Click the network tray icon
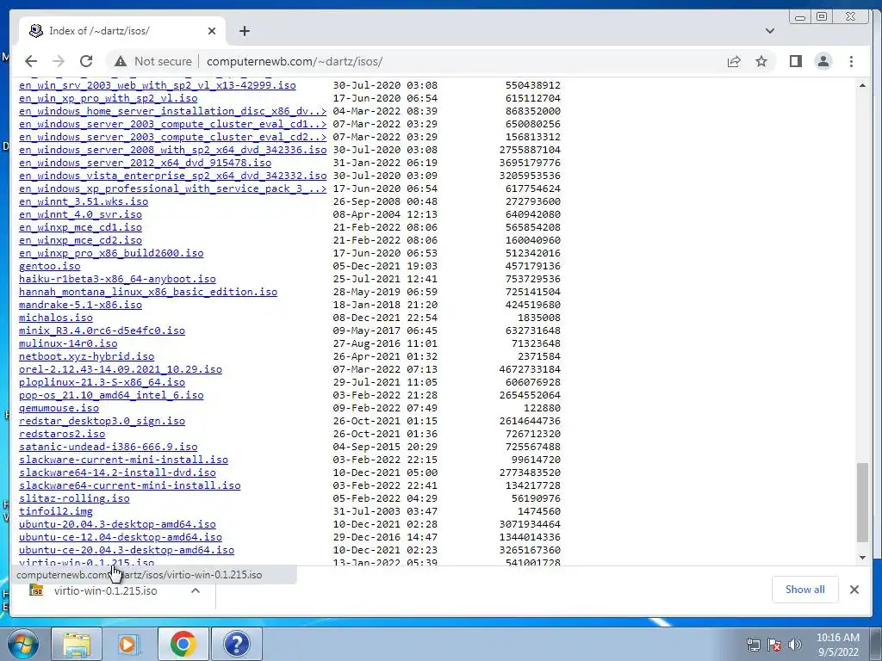882x661 pixels. click(753, 645)
